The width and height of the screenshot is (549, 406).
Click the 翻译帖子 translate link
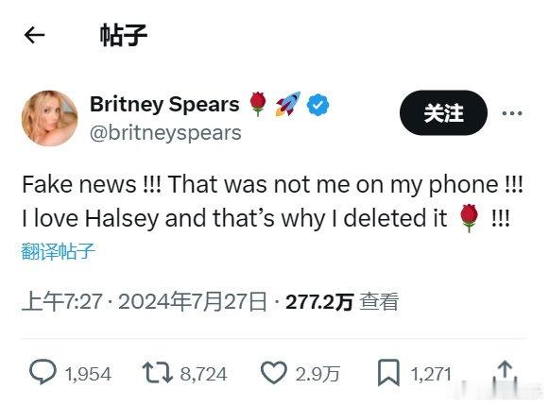[59, 251]
